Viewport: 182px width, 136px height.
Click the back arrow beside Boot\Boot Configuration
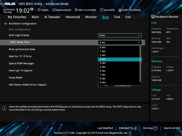tap(6, 24)
